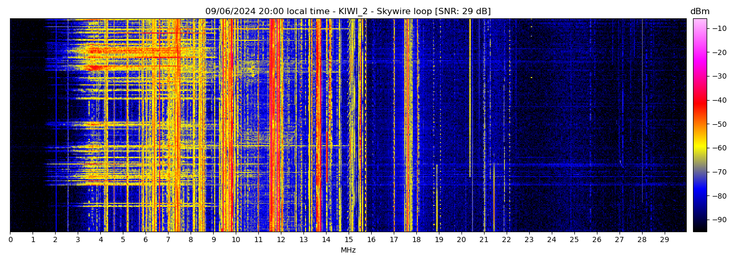
Task: Click the -90 tick label on colorbar
Action: [718, 220]
